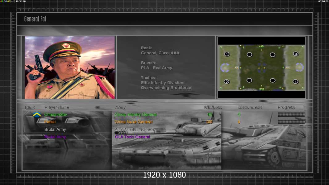Click the Win/Loss column header
The height and width of the screenshot is (185, 329).
point(213,107)
